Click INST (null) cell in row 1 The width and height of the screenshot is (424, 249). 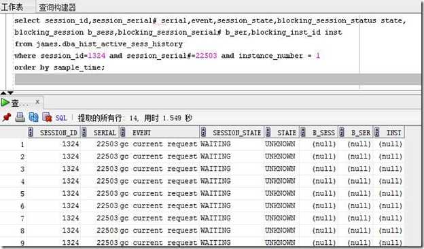(x=389, y=144)
